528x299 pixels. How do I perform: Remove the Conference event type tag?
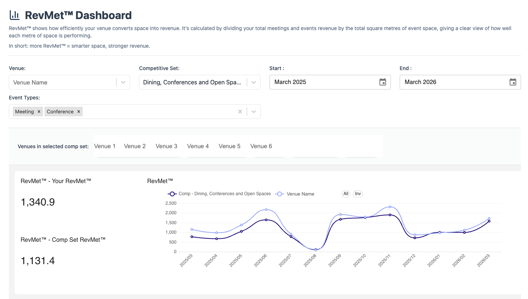point(79,112)
